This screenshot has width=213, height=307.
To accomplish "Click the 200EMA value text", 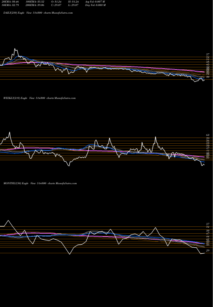I will [35, 5].
